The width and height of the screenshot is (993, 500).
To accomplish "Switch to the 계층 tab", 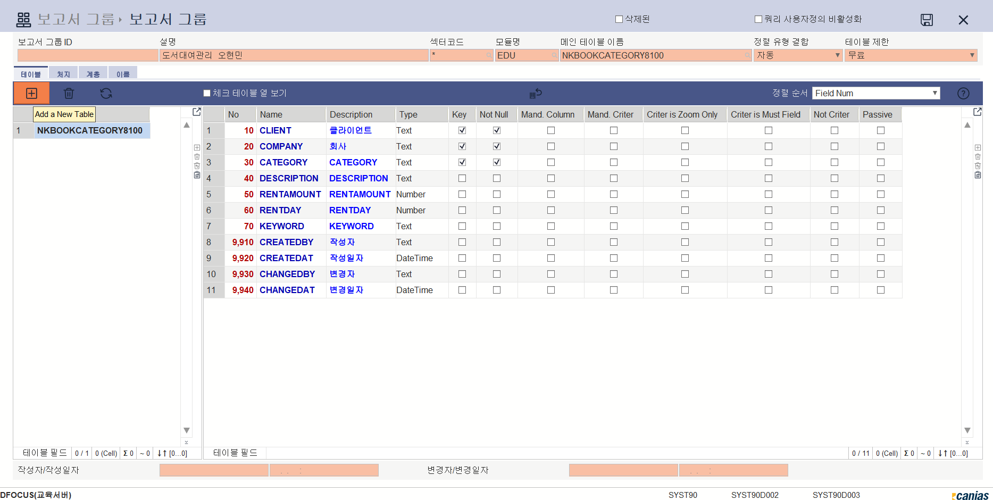I will tap(93, 73).
